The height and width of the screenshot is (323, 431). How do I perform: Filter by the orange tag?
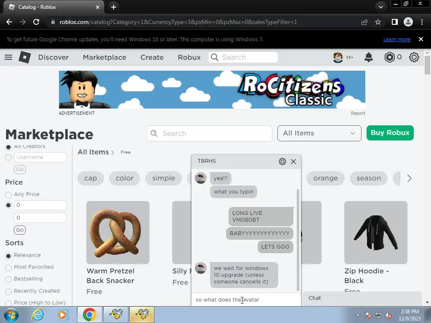pyautogui.click(x=325, y=178)
